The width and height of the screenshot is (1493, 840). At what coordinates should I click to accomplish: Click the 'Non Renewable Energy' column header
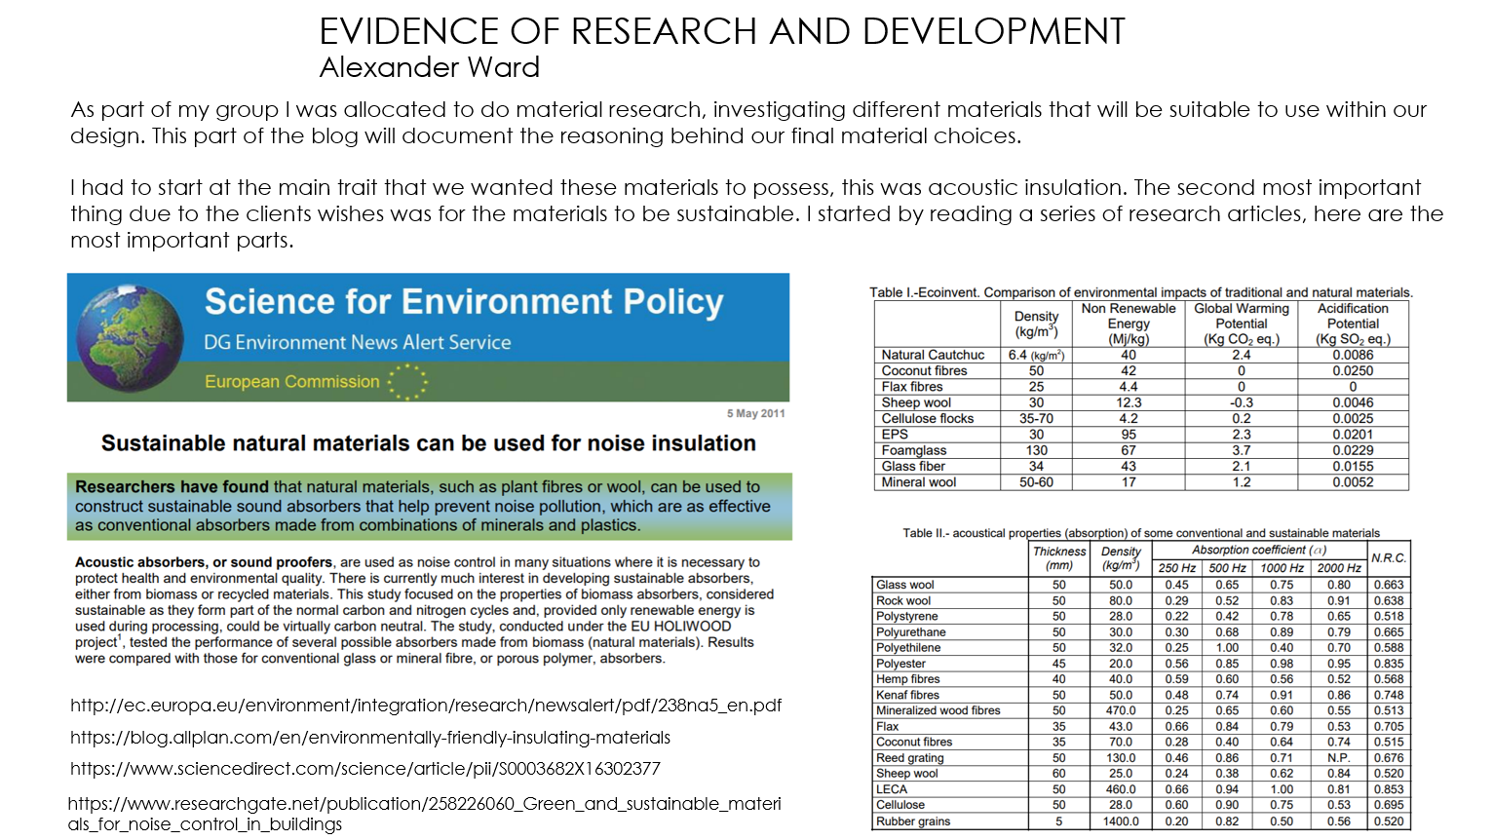click(x=1128, y=324)
